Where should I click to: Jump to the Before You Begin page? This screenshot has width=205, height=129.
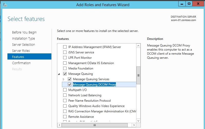[24, 32]
